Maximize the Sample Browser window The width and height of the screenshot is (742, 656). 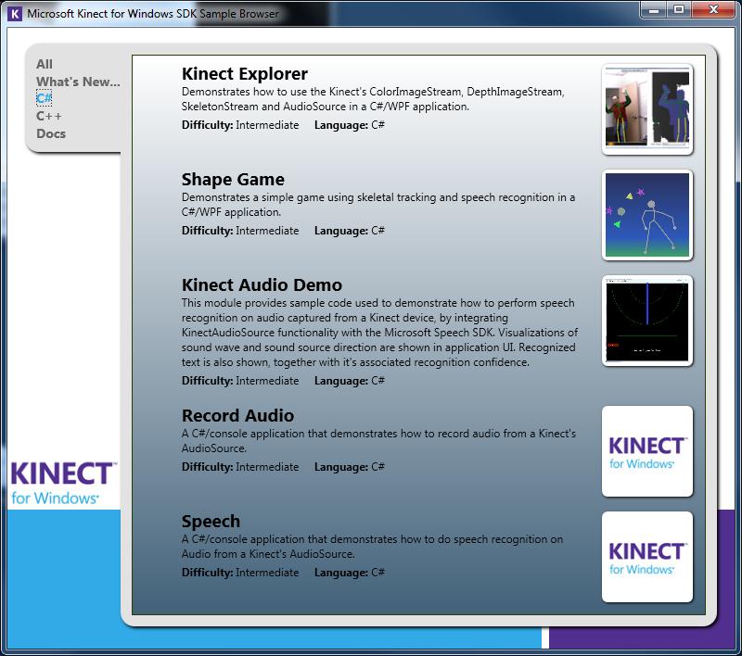(679, 9)
